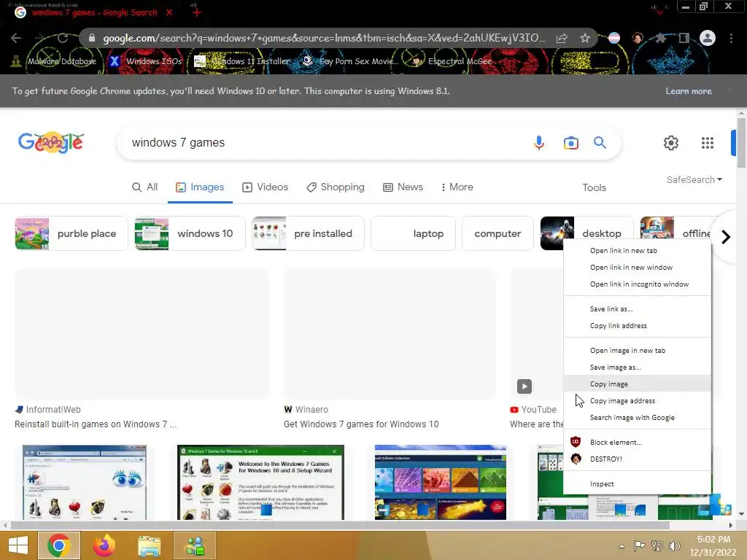Screen dimensions: 747x560
Task: Click the Chrome taskbar icon
Action: click(59, 545)
